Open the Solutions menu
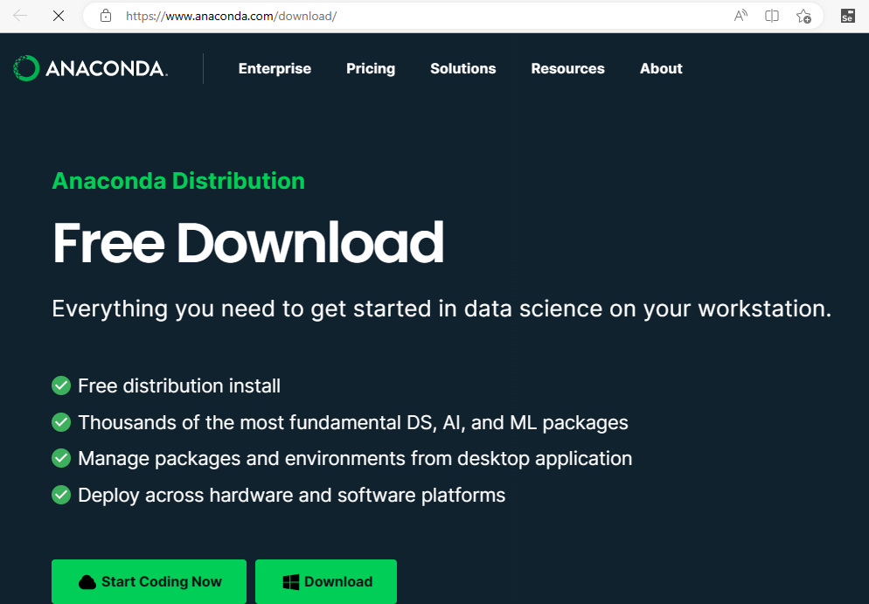Viewport: 869px width, 604px height. click(x=463, y=69)
